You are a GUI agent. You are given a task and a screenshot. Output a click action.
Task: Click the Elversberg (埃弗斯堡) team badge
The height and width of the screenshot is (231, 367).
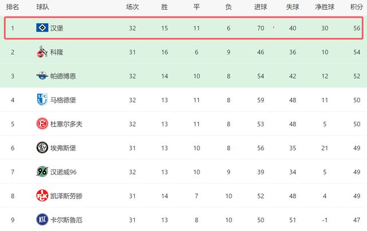pyautogui.click(x=42, y=148)
